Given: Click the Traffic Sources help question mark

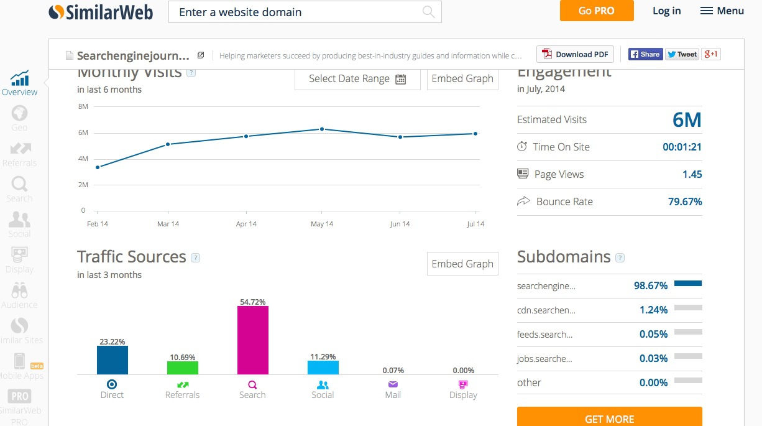Looking at the screenshot, I should click(196, 257).
